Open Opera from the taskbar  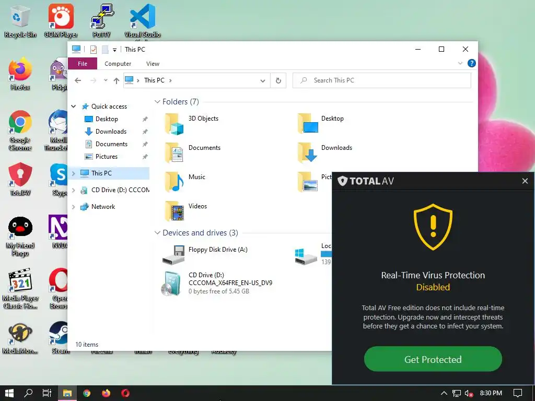point(125,393)
